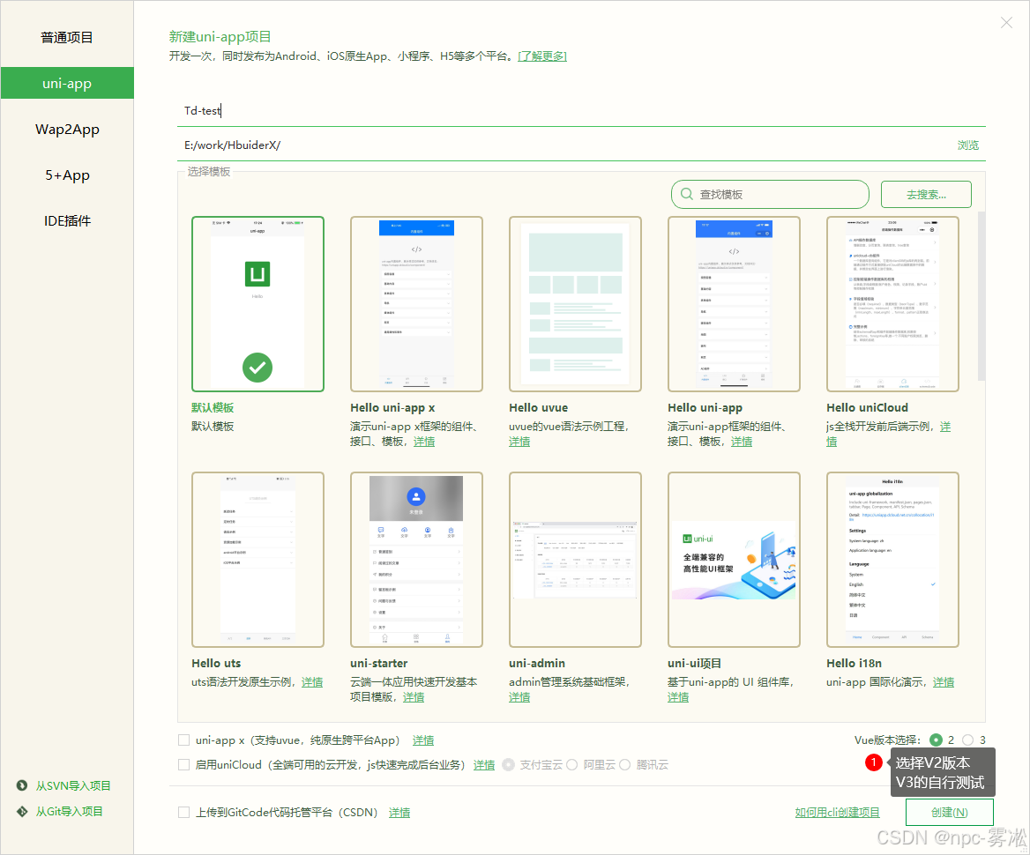Select Vue version 3 radio button
Screen dimensions: 1030x855
(968, 740)
